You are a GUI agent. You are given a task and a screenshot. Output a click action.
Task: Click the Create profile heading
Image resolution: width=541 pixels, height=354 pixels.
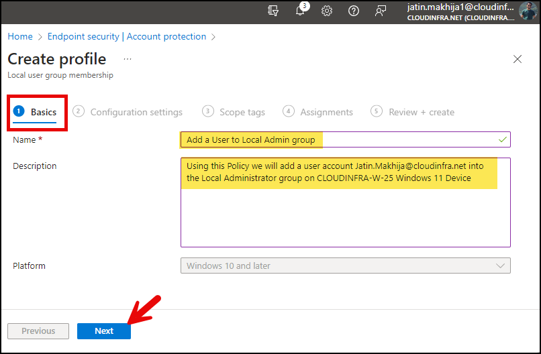(57, 59)
